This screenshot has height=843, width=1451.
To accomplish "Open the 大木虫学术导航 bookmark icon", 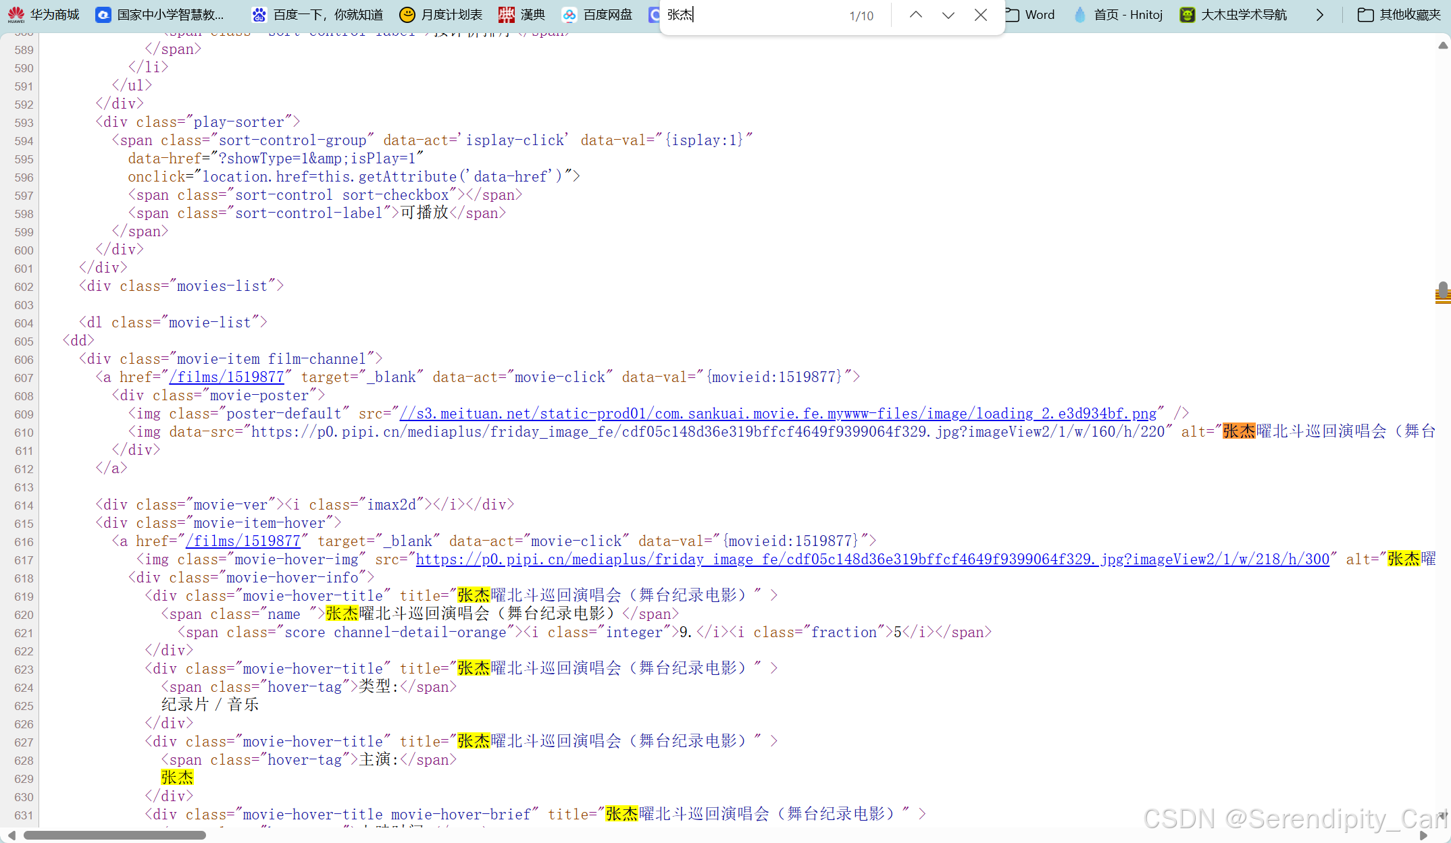I will 1187,14.
